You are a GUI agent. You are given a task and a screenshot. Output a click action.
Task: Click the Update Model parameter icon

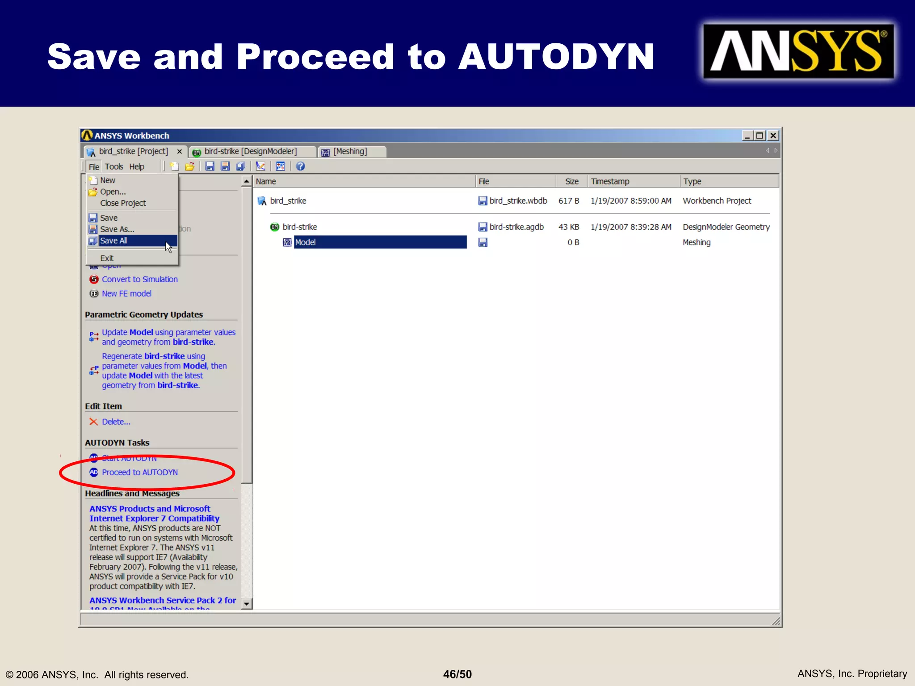coord(94,336)
